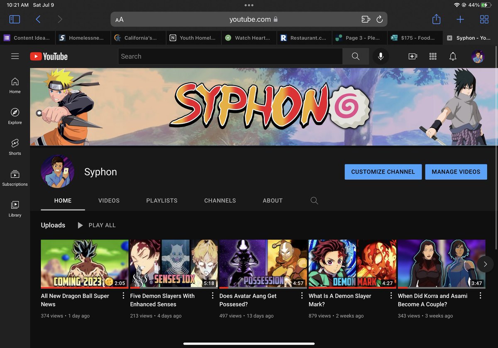The height and width of the screenshot is (348, 498).
Task: Switch to the Restaurant.c... tab
Action: coord(304,38)
